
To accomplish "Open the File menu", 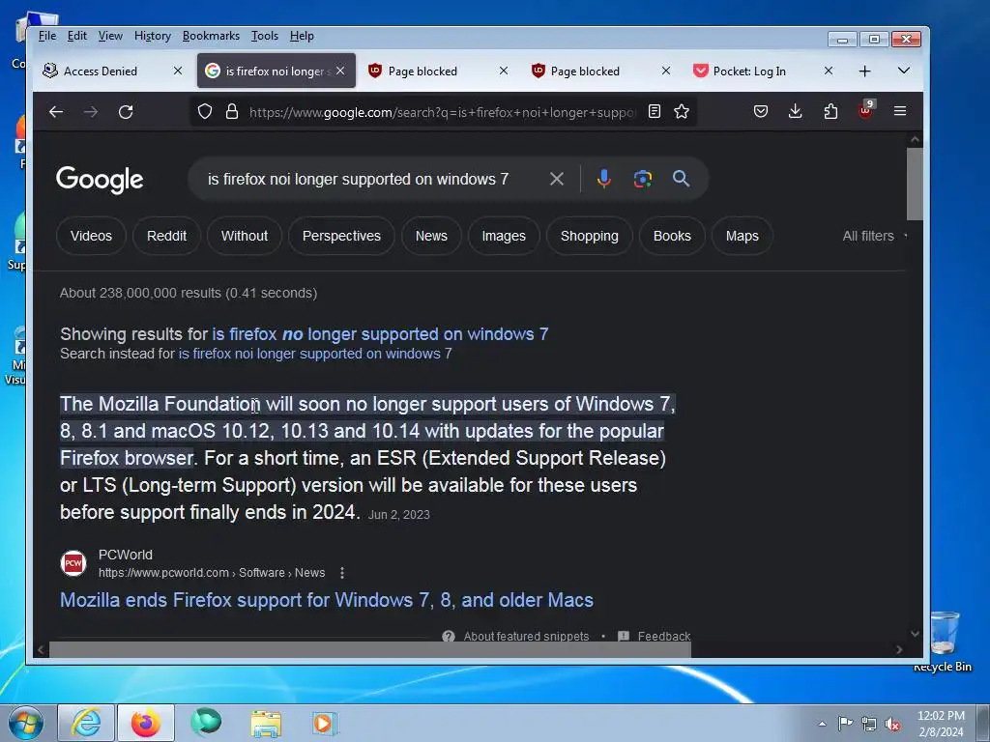I will click(x=47, y=36).
